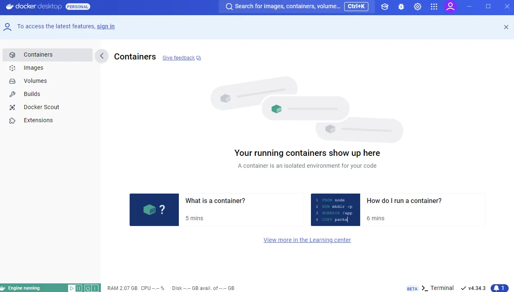Click the search magnifier icon
The height and width of the screenshot is (292, 514).
pos(229,7)
